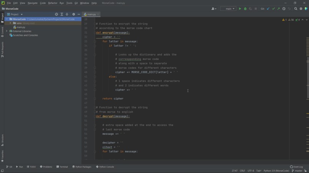309x173 pixels.
Task: Open the Edit menu
Action: pyautogui.click(x=15, y=3)
